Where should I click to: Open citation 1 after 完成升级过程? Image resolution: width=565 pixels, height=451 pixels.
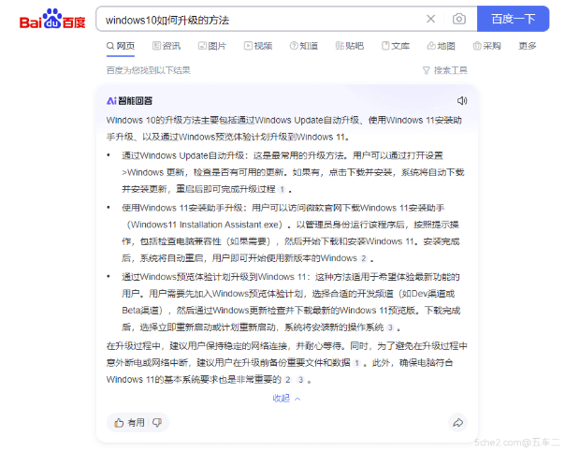point(282,189)
